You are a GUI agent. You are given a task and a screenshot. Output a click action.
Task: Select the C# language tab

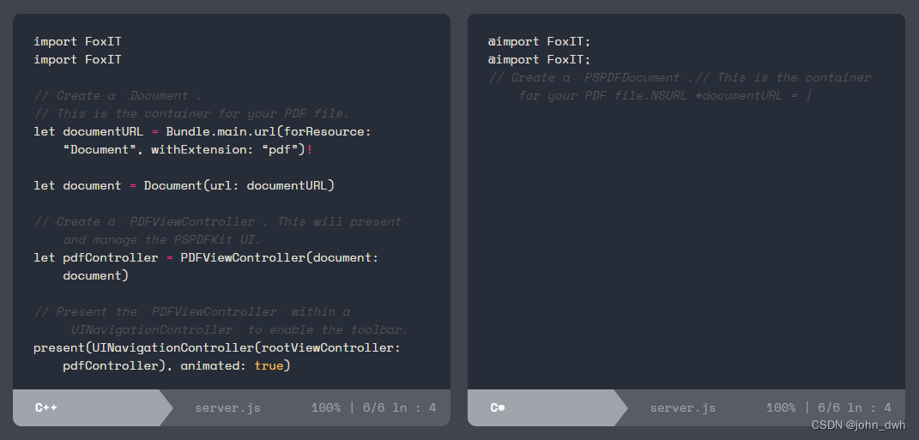tap(547, 407)
